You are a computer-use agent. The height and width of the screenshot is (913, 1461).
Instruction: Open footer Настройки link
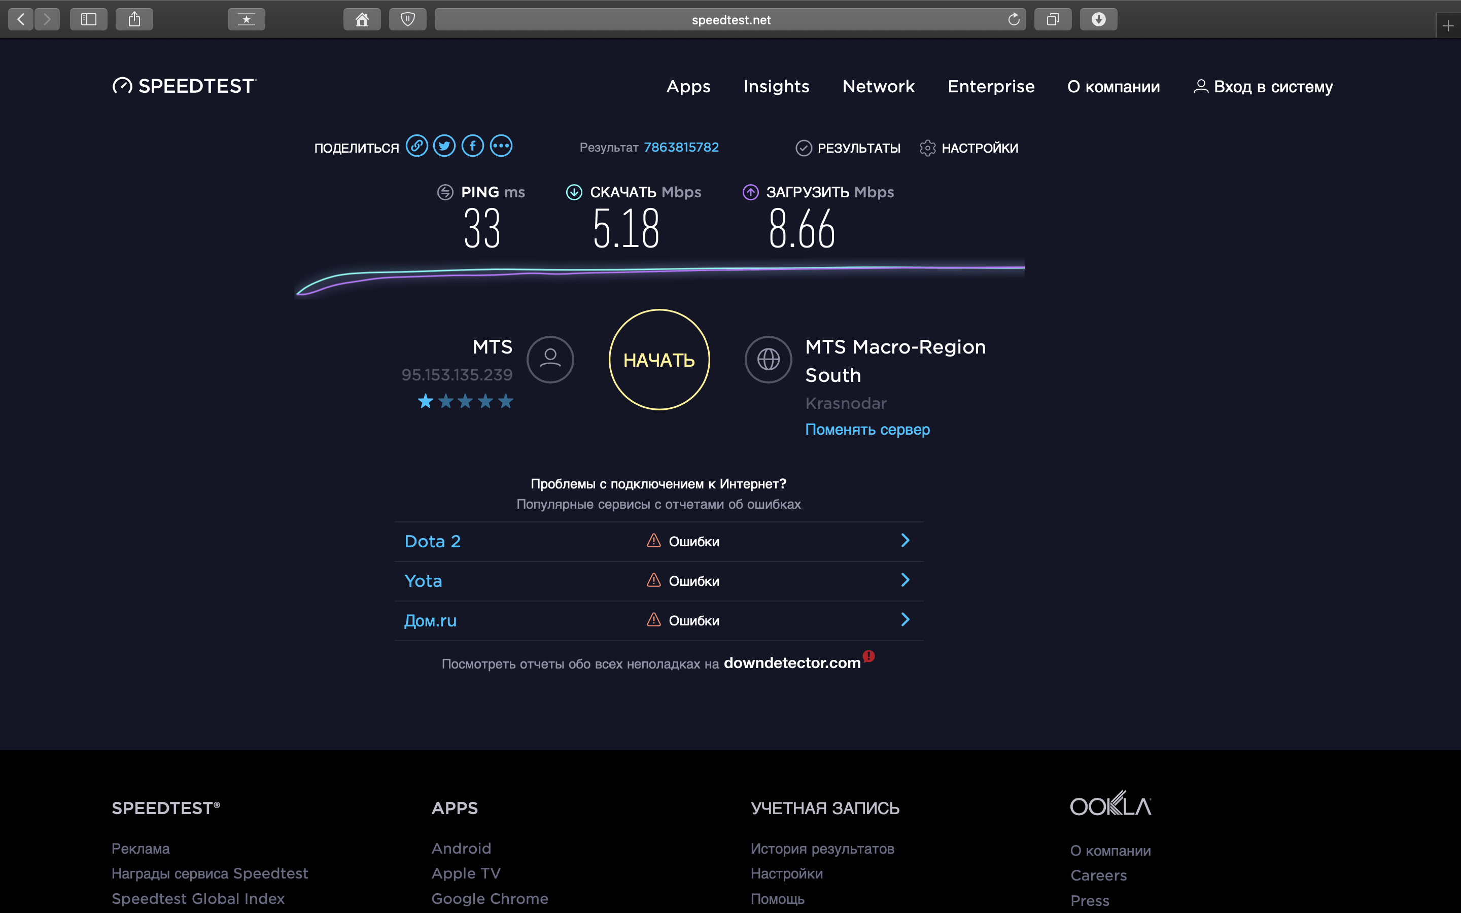pos(787,874)
